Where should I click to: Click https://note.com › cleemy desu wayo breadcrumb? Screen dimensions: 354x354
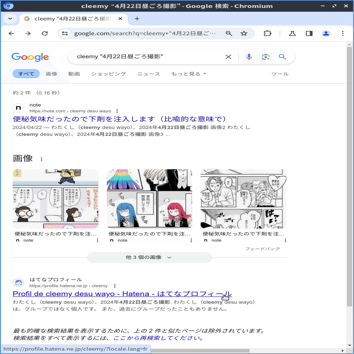click(70, 111)
